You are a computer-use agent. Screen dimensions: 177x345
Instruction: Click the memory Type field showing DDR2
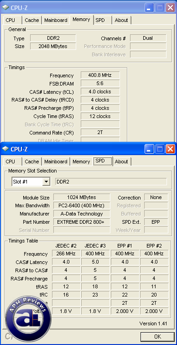click(53, 38)
